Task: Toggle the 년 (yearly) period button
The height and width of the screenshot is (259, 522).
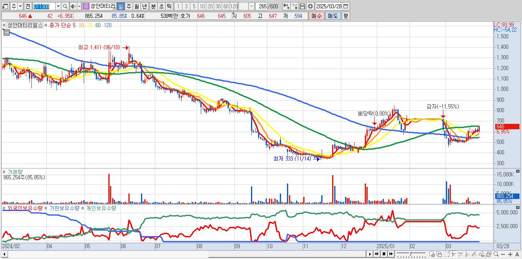Action: [144, 6]
